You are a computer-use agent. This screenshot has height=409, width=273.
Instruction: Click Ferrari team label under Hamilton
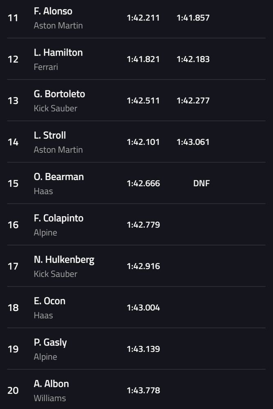click(46, 67)
